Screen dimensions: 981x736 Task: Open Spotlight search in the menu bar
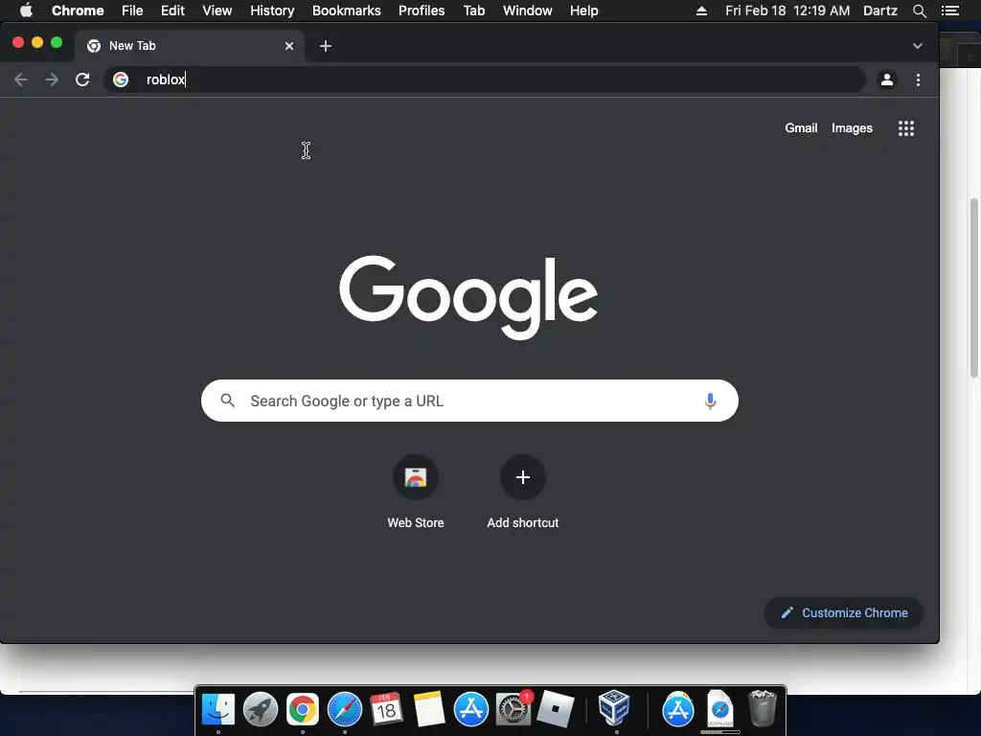(x=919, y=11)
